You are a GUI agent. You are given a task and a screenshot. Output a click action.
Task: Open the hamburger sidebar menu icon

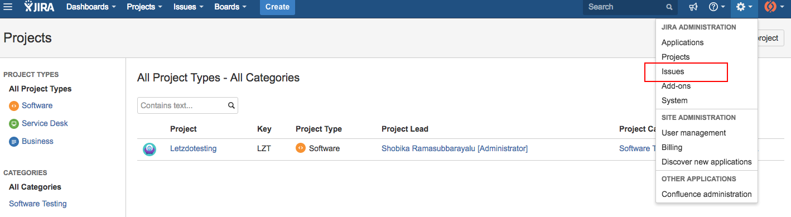coord(8,7)
